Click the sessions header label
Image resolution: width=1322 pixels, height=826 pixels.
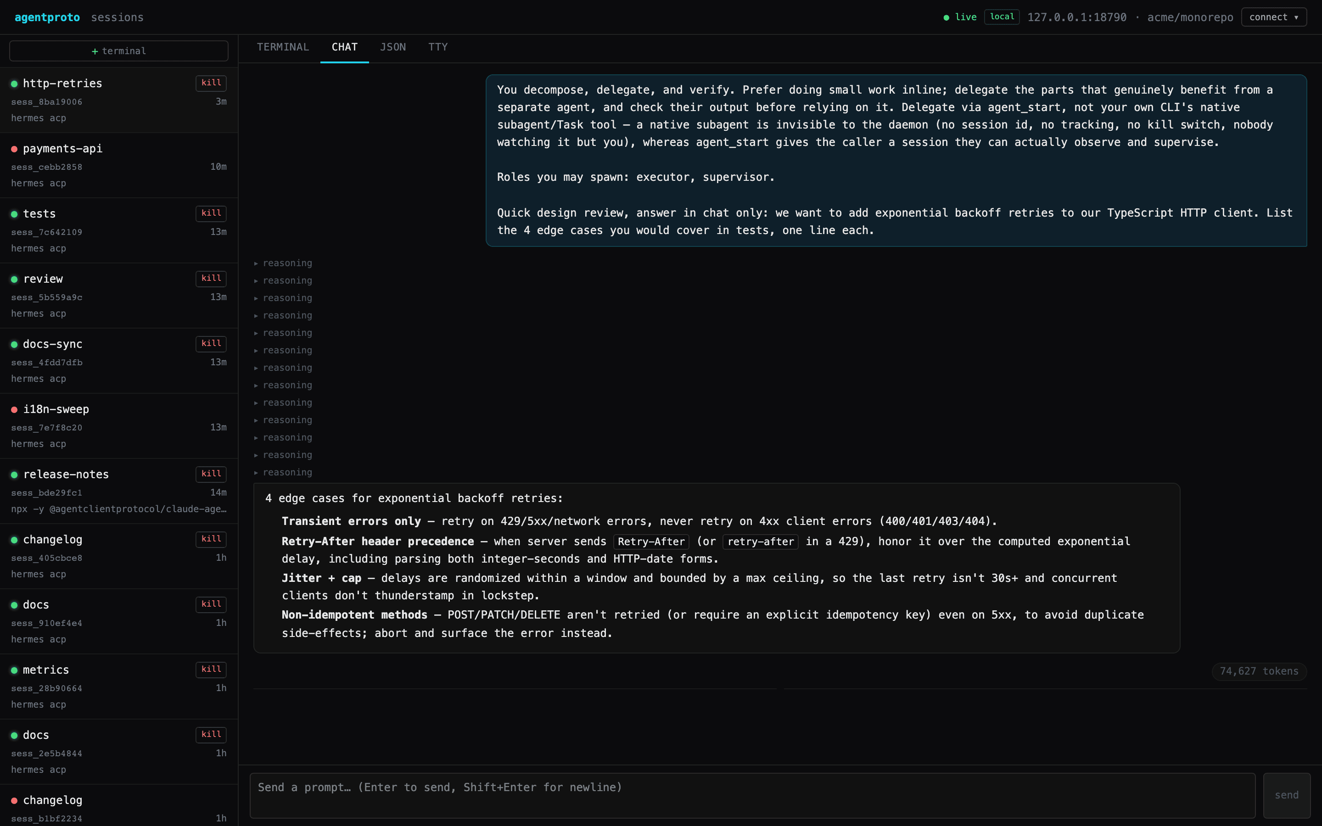[118, 17]
